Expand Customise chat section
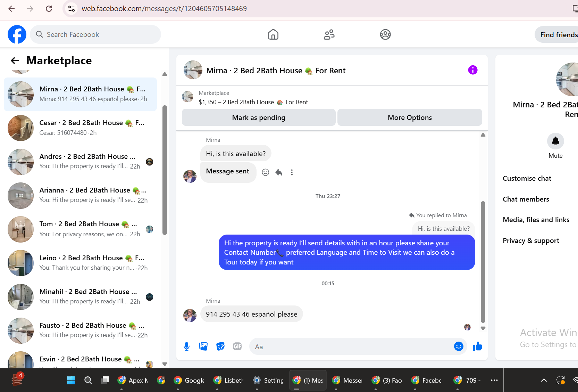The image size is (578, 392). click(527, 178)
